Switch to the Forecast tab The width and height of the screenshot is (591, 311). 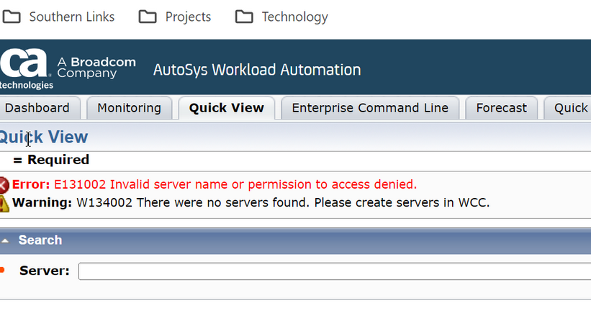(501, 108)
